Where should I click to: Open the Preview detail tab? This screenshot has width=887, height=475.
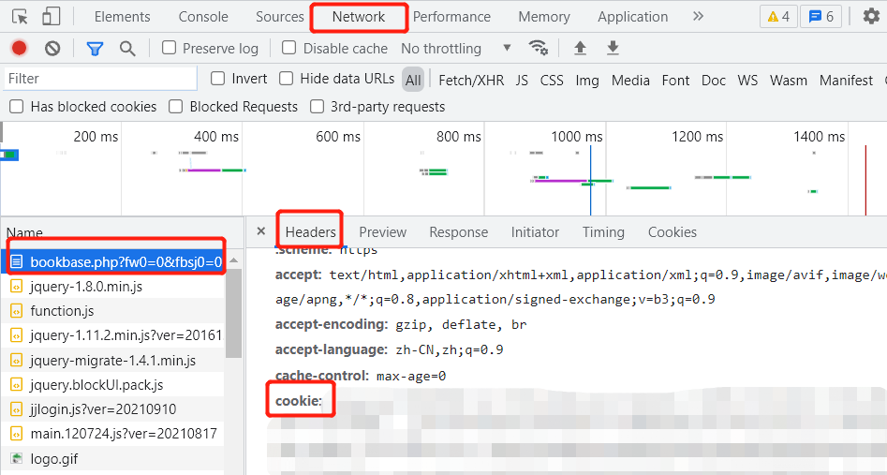tap(382, 232)
